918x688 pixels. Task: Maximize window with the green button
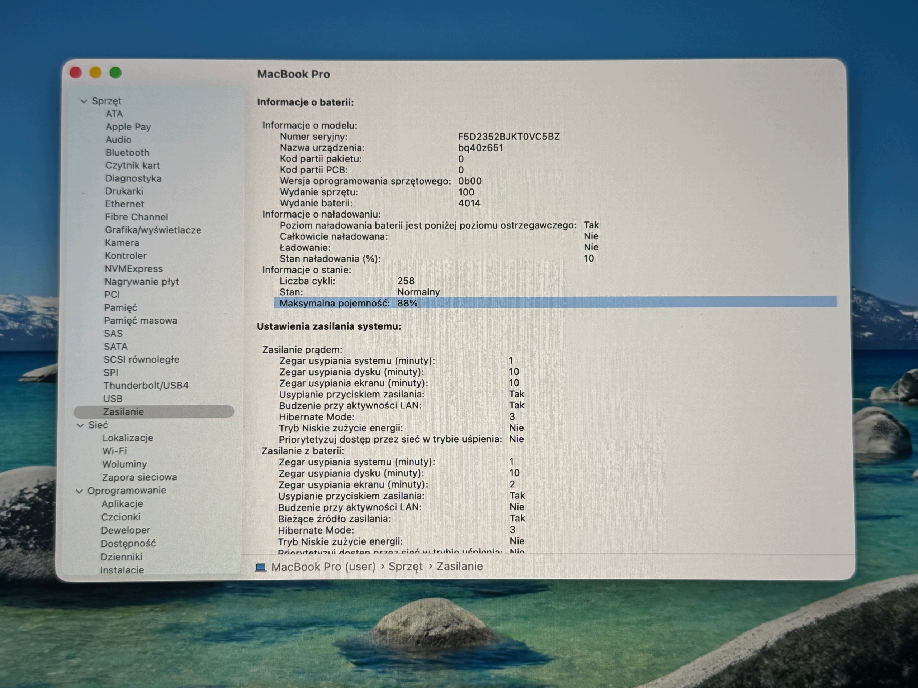click(x=115, y=73)
